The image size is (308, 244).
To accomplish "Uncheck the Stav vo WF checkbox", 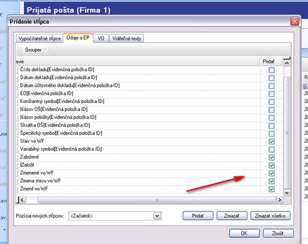I will coord(272,142).
